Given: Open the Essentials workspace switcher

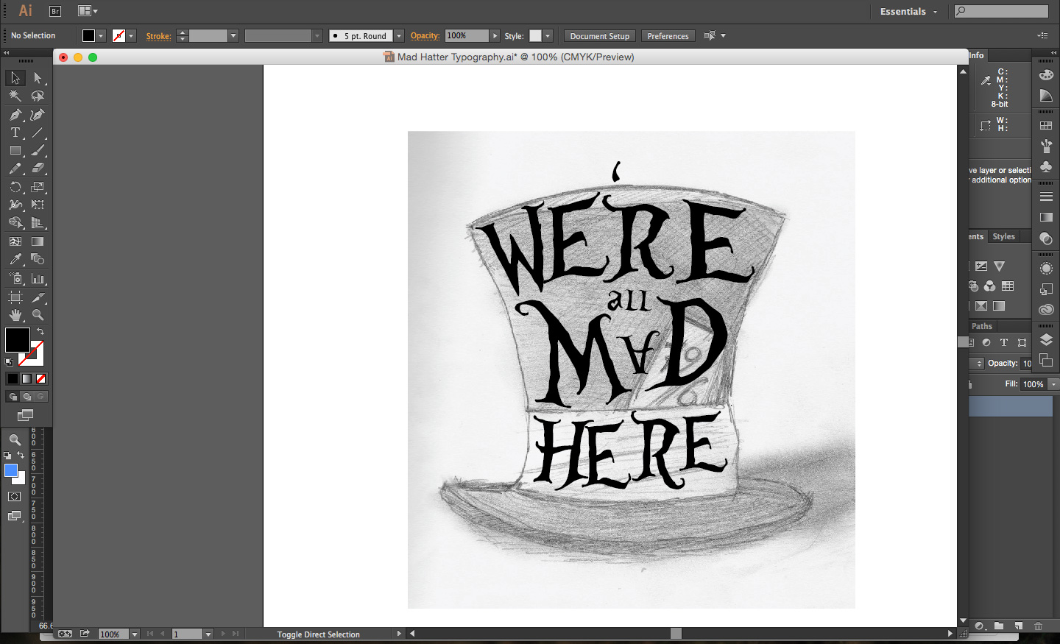Looking at the screenshot, I should pyautogui.click(x=909, y=12).
